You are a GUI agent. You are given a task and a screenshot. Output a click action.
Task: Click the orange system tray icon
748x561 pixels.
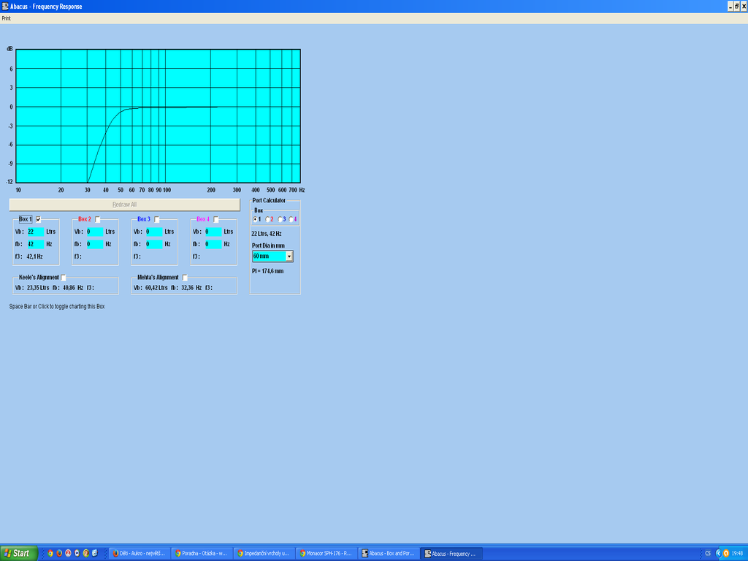pyautogui.click(x=726, y=554)
